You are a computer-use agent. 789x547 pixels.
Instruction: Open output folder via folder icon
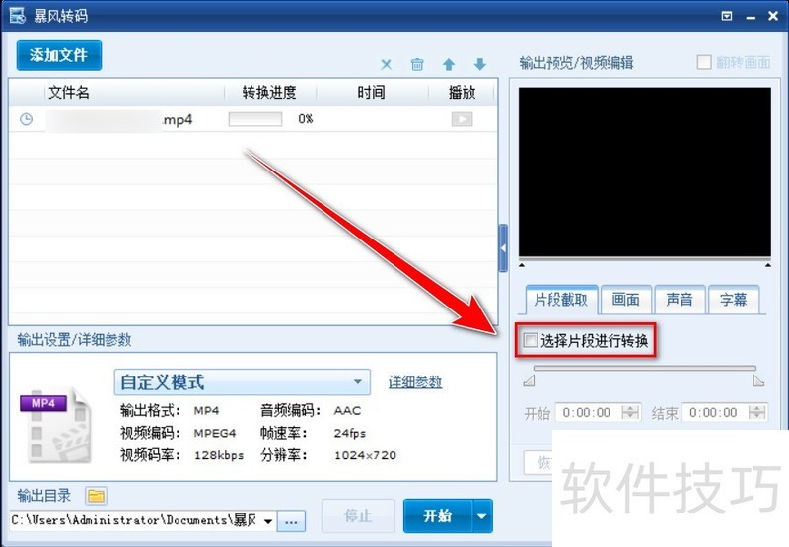(96, 496)
